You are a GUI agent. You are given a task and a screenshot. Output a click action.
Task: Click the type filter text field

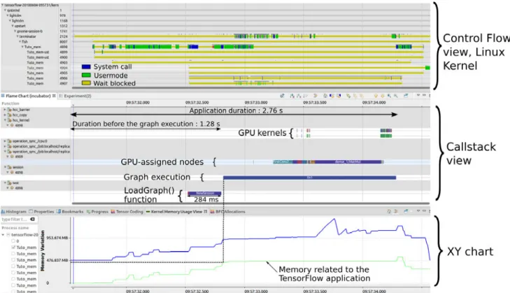pyautogui.click(x=15, y=220)
